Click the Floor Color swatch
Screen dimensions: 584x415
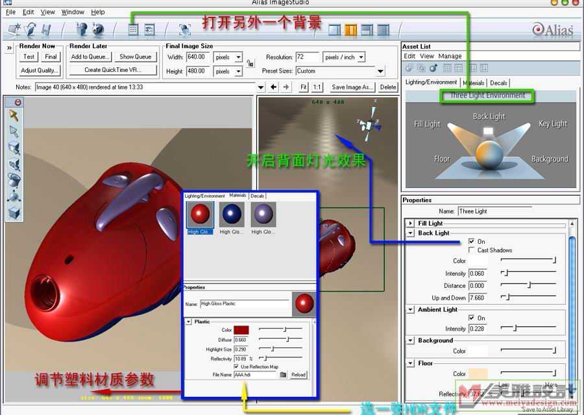(478, 373)
